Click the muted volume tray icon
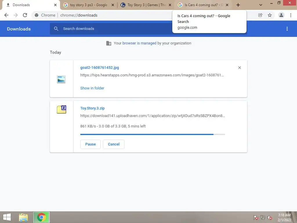 point(270,217)
